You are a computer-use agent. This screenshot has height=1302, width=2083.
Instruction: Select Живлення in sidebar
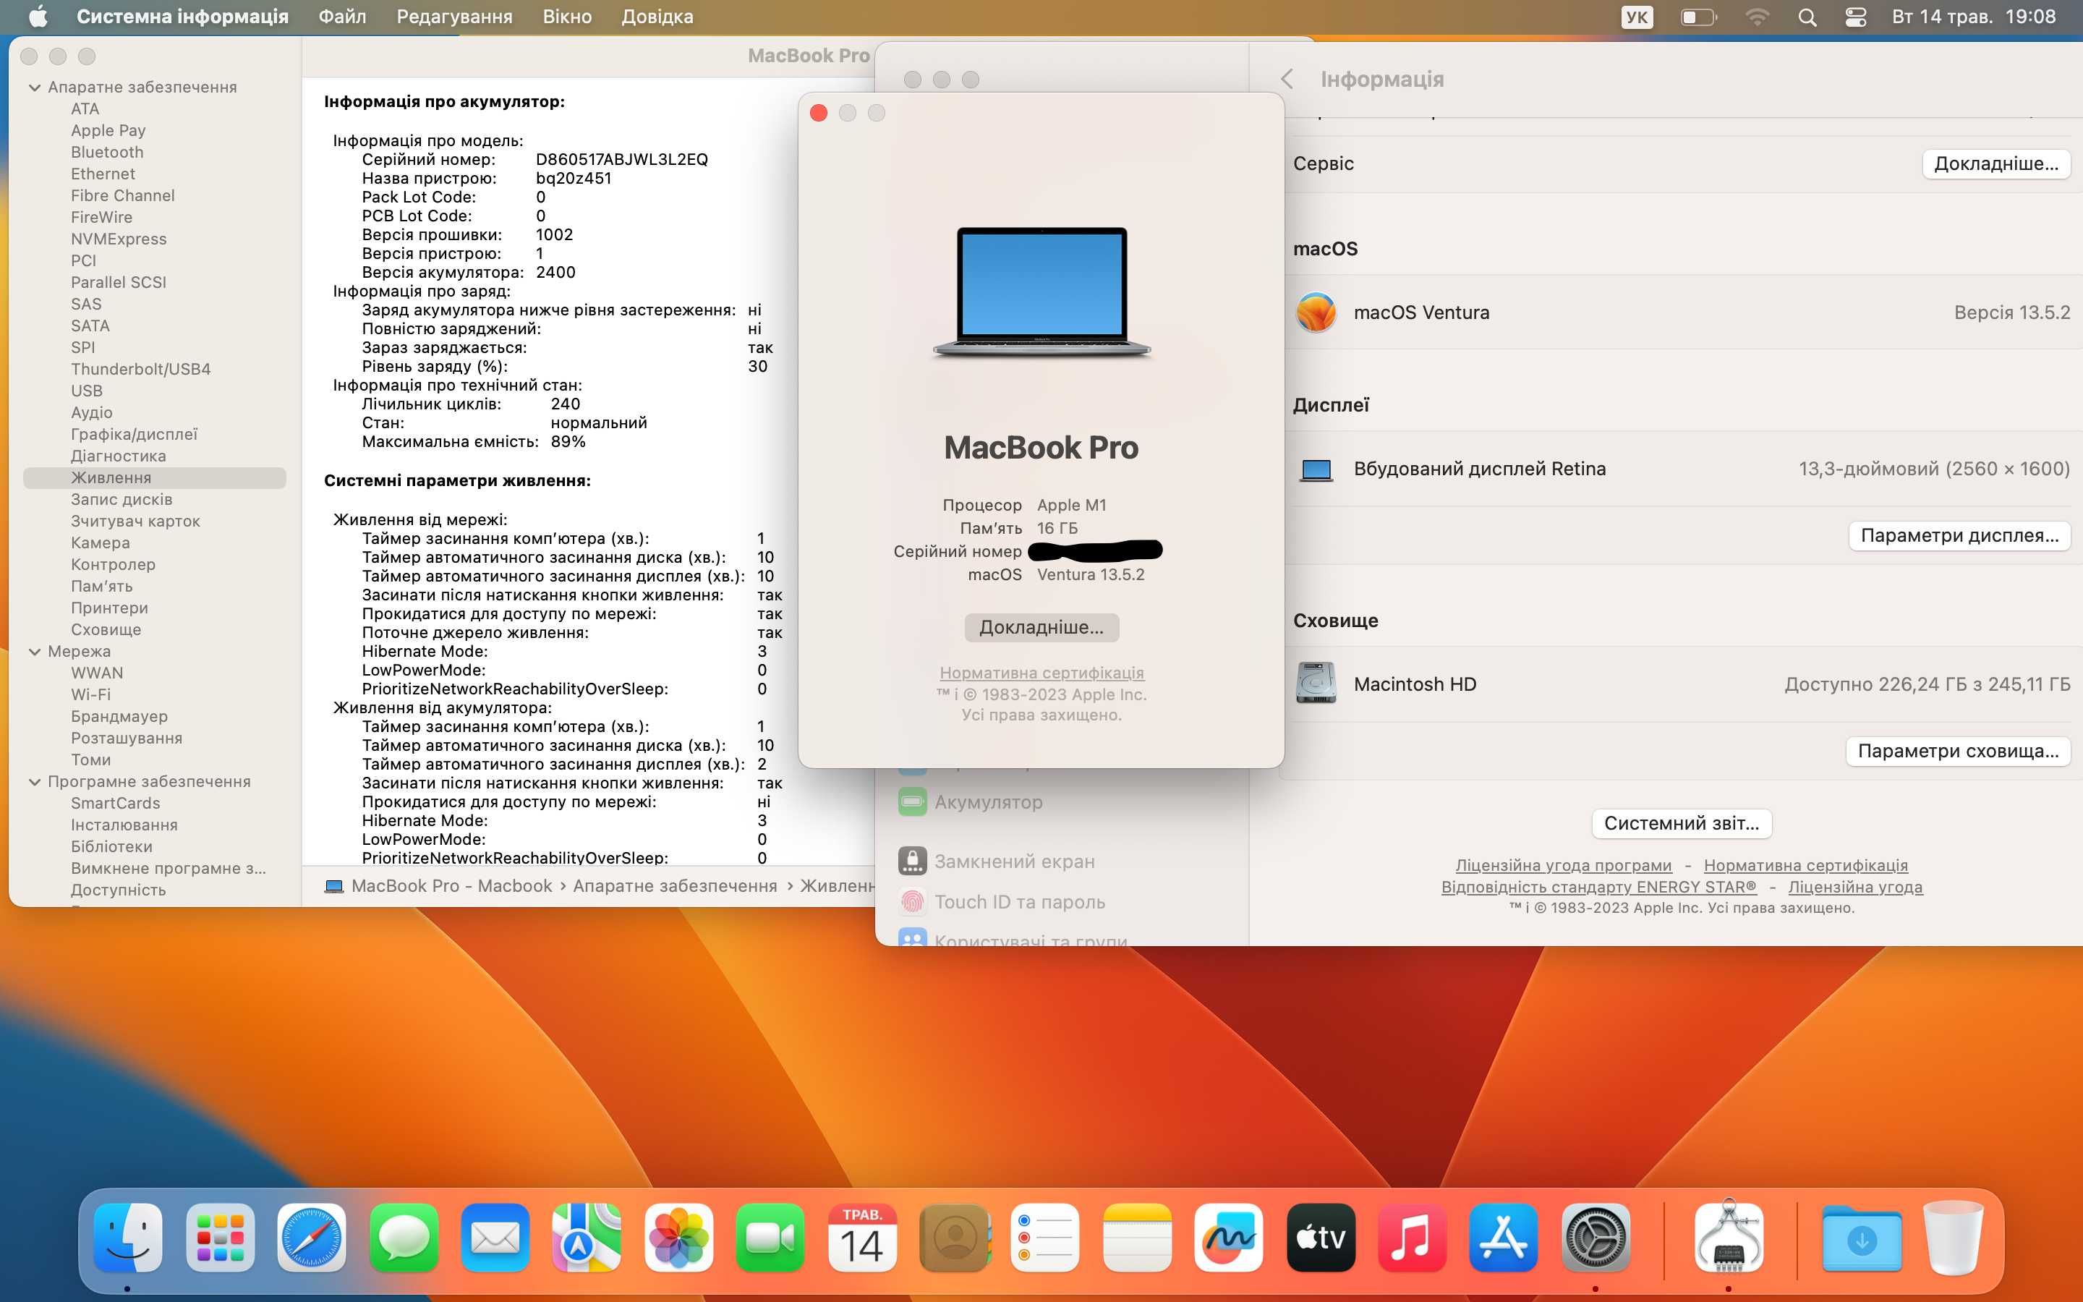[154, 477]
